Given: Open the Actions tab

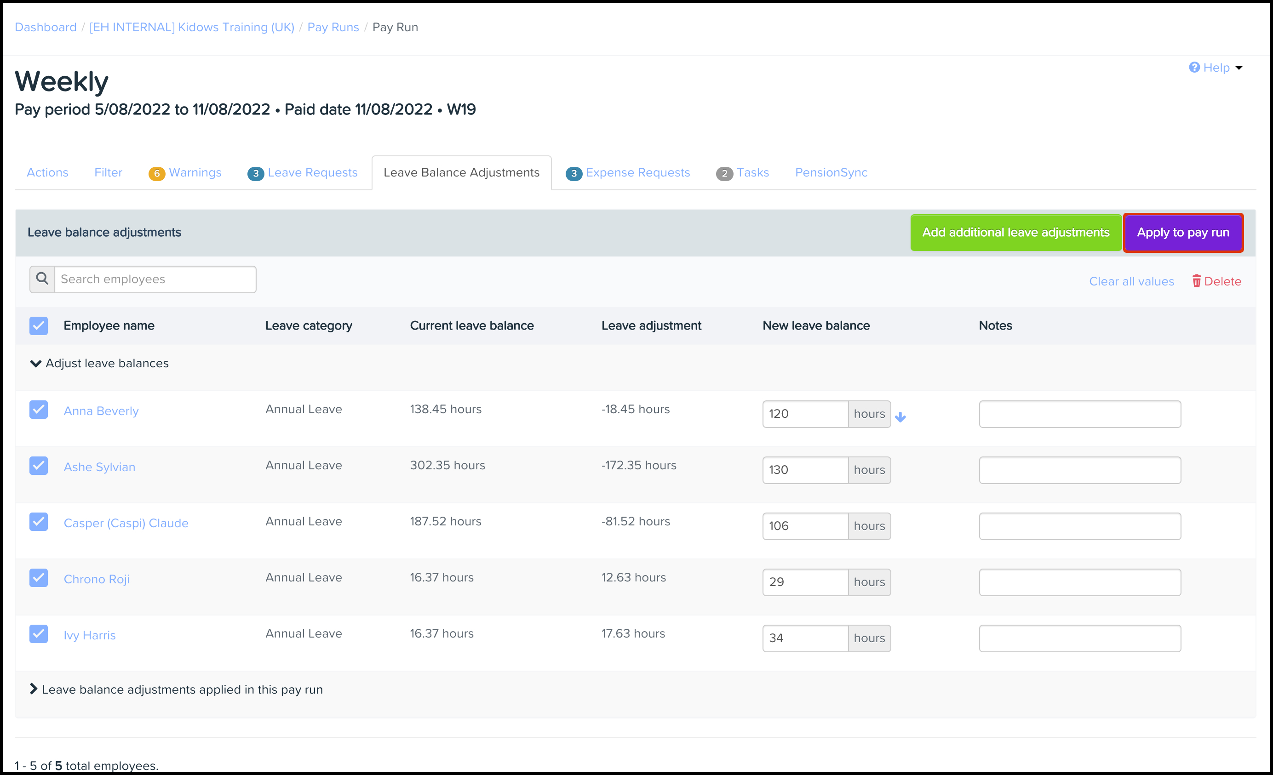Looking at the screenshot, I should (47, 172).
